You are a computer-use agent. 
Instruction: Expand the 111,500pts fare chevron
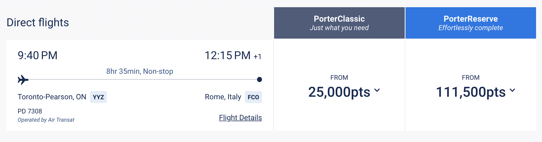[x=513, y=90]
